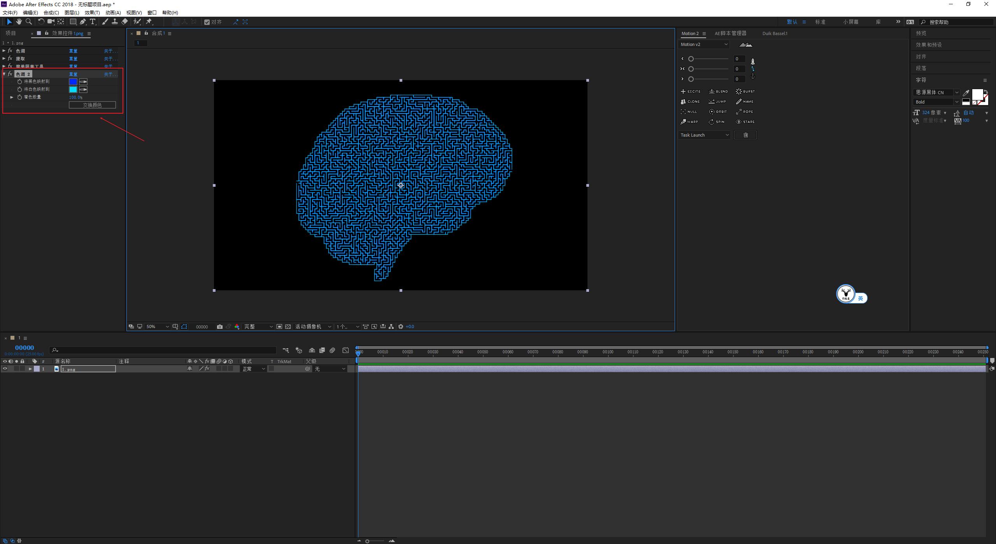Toggle the fx switch for layer 1.png
Screen dimensions: 996x544
[x=207, y=369]
